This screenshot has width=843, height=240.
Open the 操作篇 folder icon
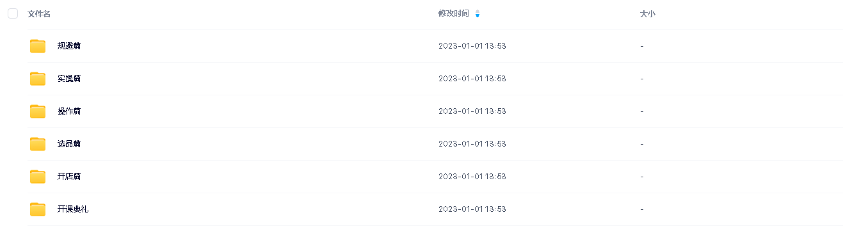[x=38, y=111]
